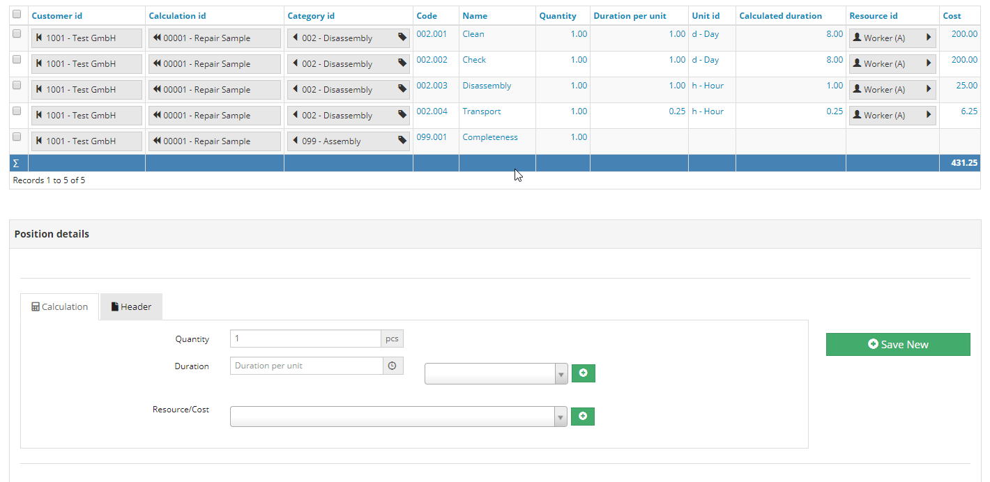The height and width of the screenshot is (482, 990).
Task: Open the Clean position name link
Action: click(473, 34)
